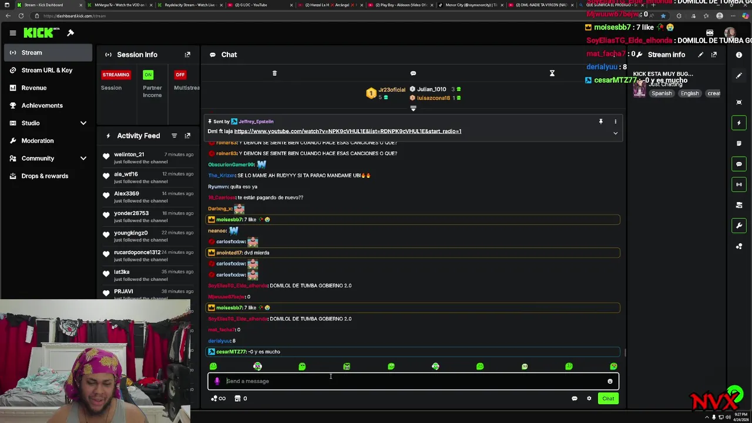Collapse the gift leaderboard arrow
Image resolution: width=752 pixels, height=423 pixels.
(413, 109)
